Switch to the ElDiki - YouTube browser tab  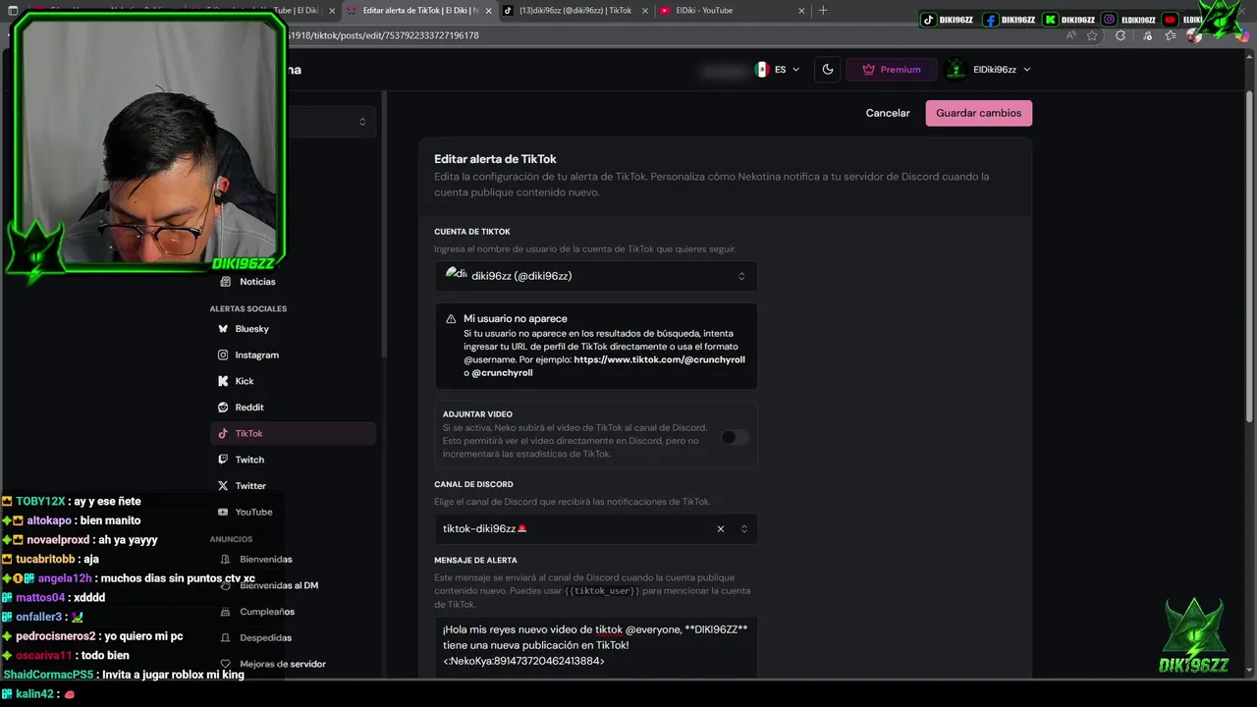pyautogui.click(x=732, y=11)
